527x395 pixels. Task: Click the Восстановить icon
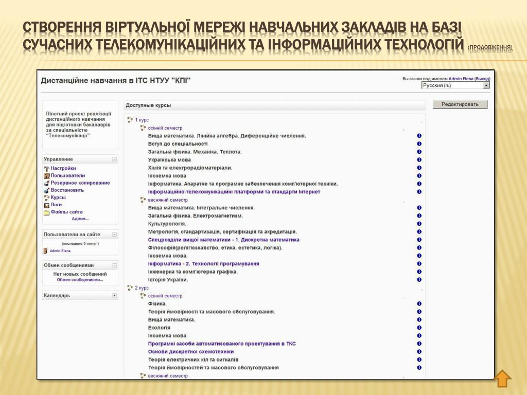tap(47, 190)
